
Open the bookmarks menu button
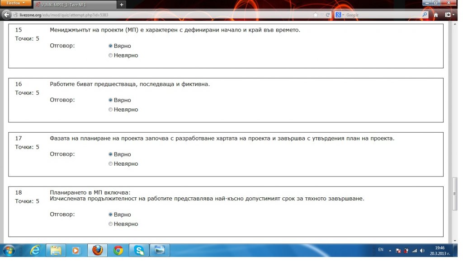[449, 15]
